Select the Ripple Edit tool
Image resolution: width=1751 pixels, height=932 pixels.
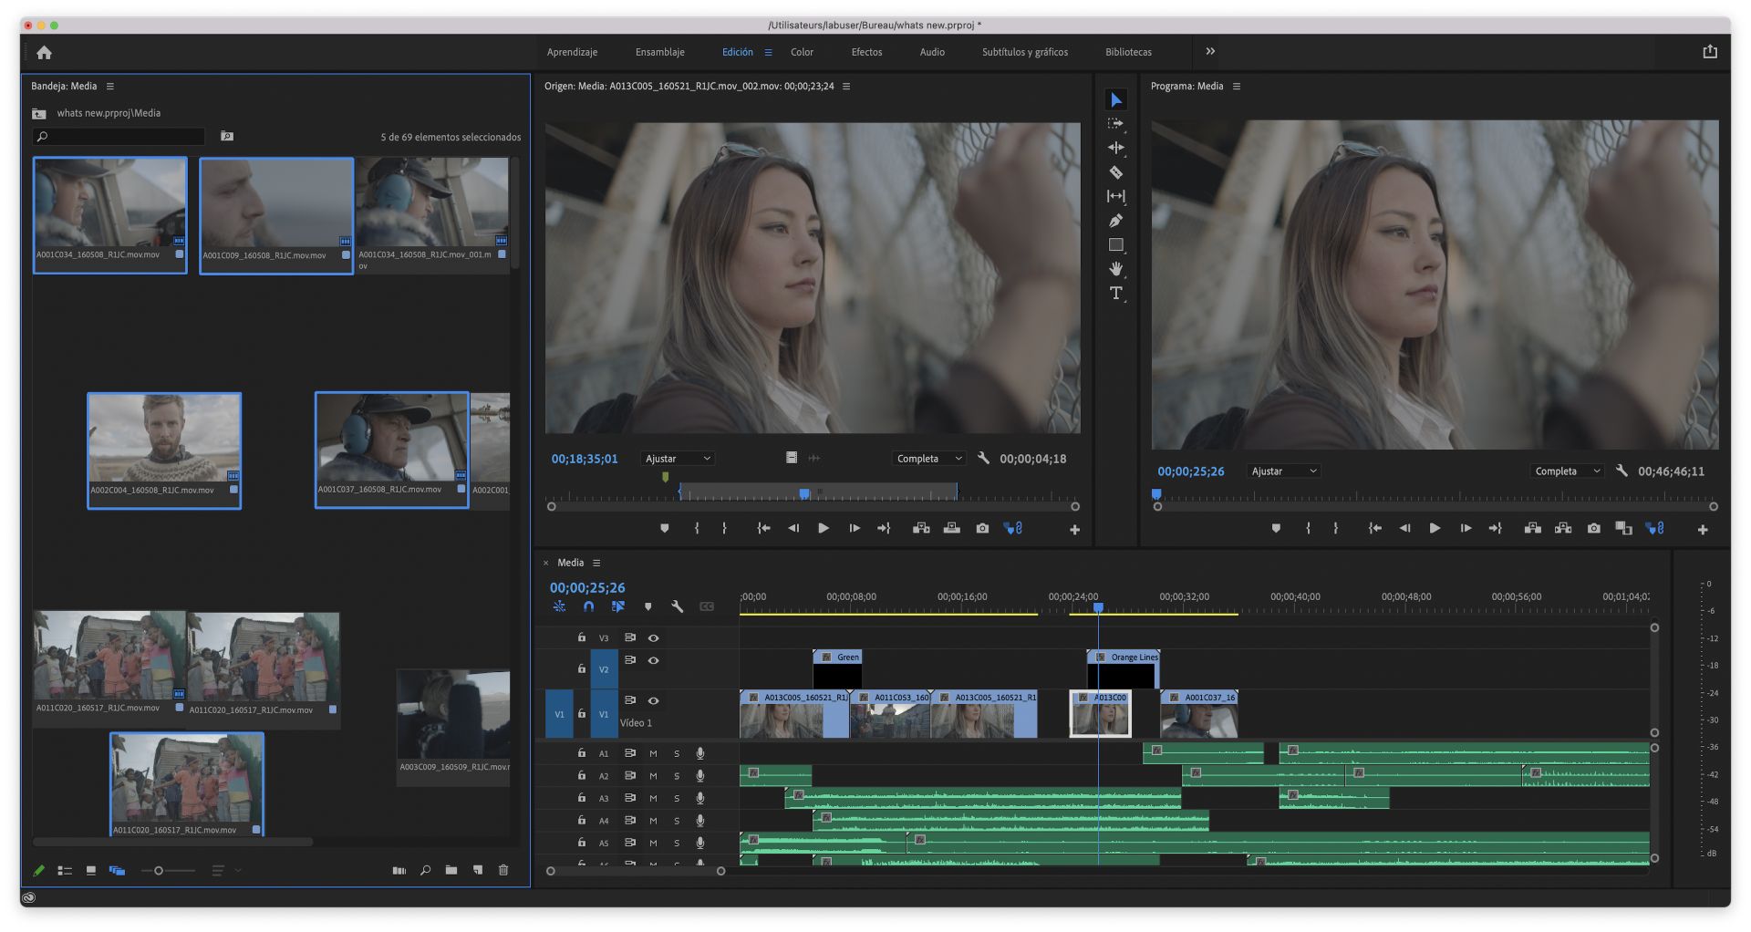pos(1115,148)
